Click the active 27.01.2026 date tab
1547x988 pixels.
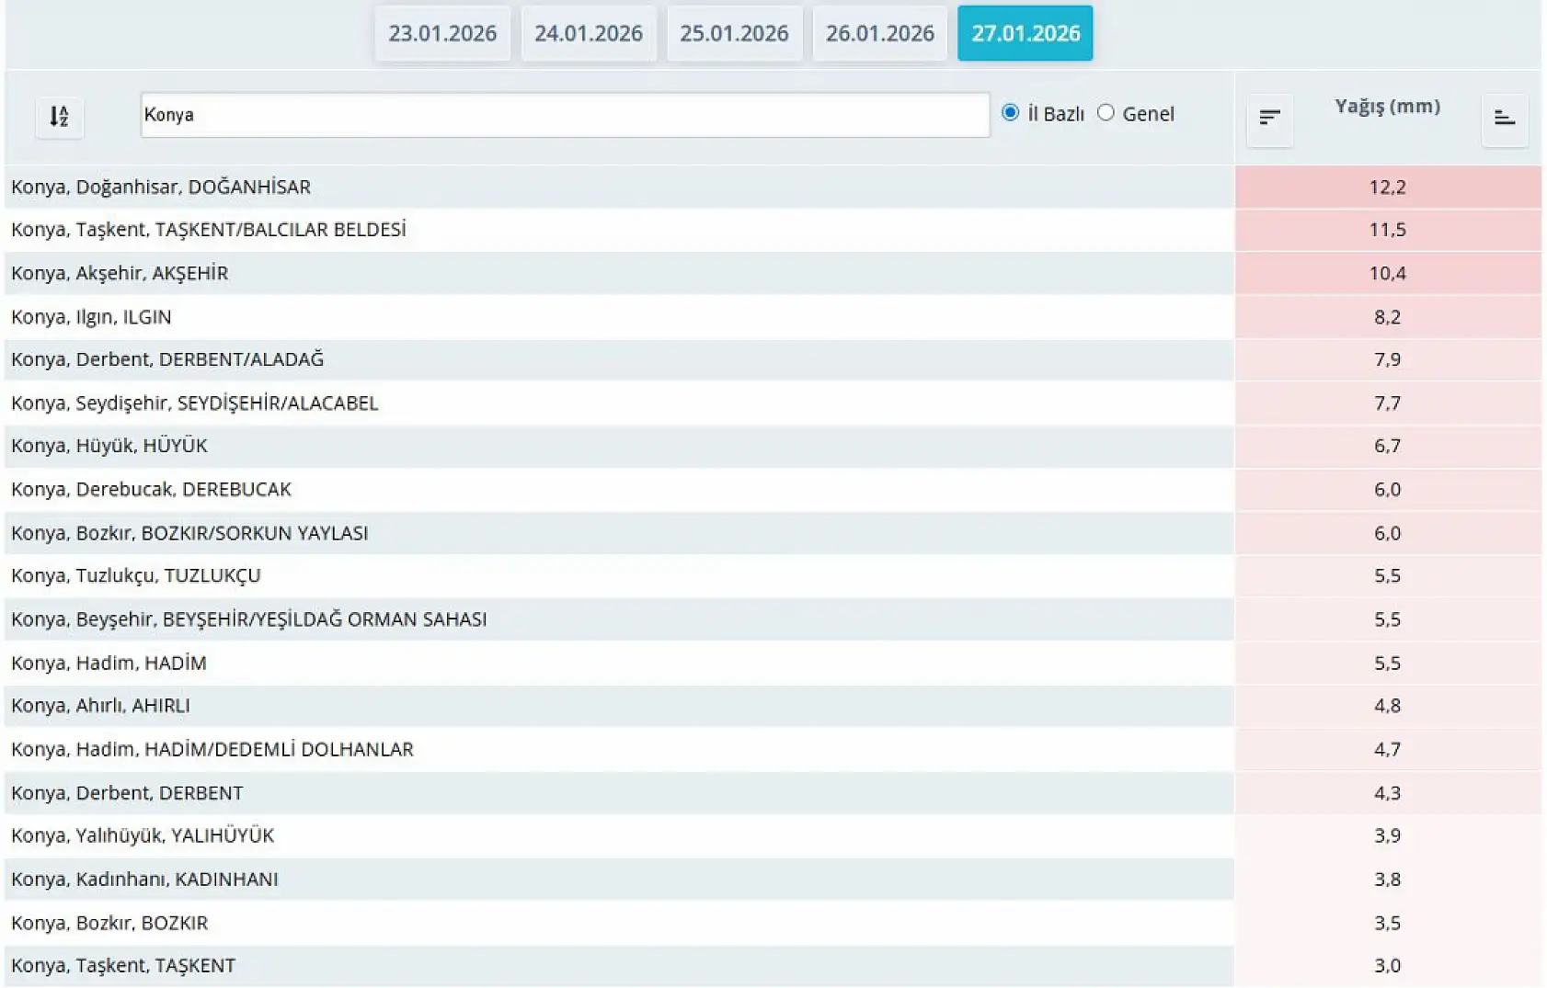pyautogui.click(x=1025, y=34)
